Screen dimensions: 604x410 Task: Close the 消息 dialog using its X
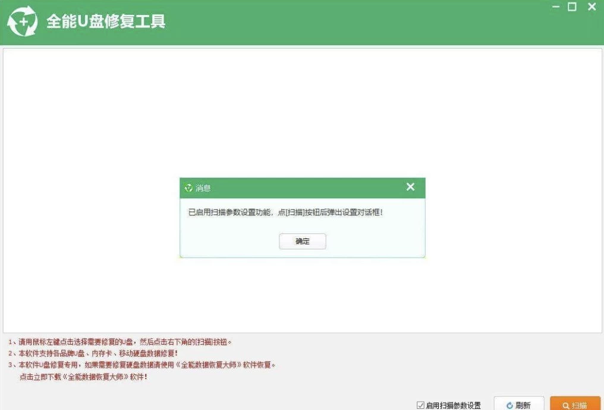click(410, 186)
